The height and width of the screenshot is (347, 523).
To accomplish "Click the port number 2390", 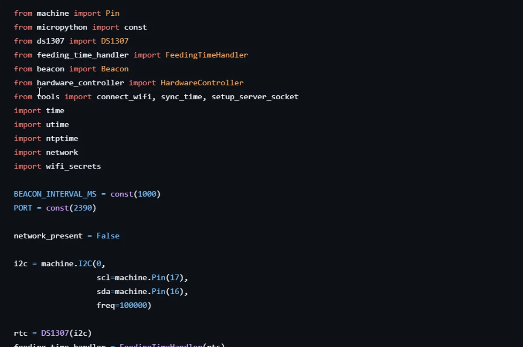I will tap(82, 208).
